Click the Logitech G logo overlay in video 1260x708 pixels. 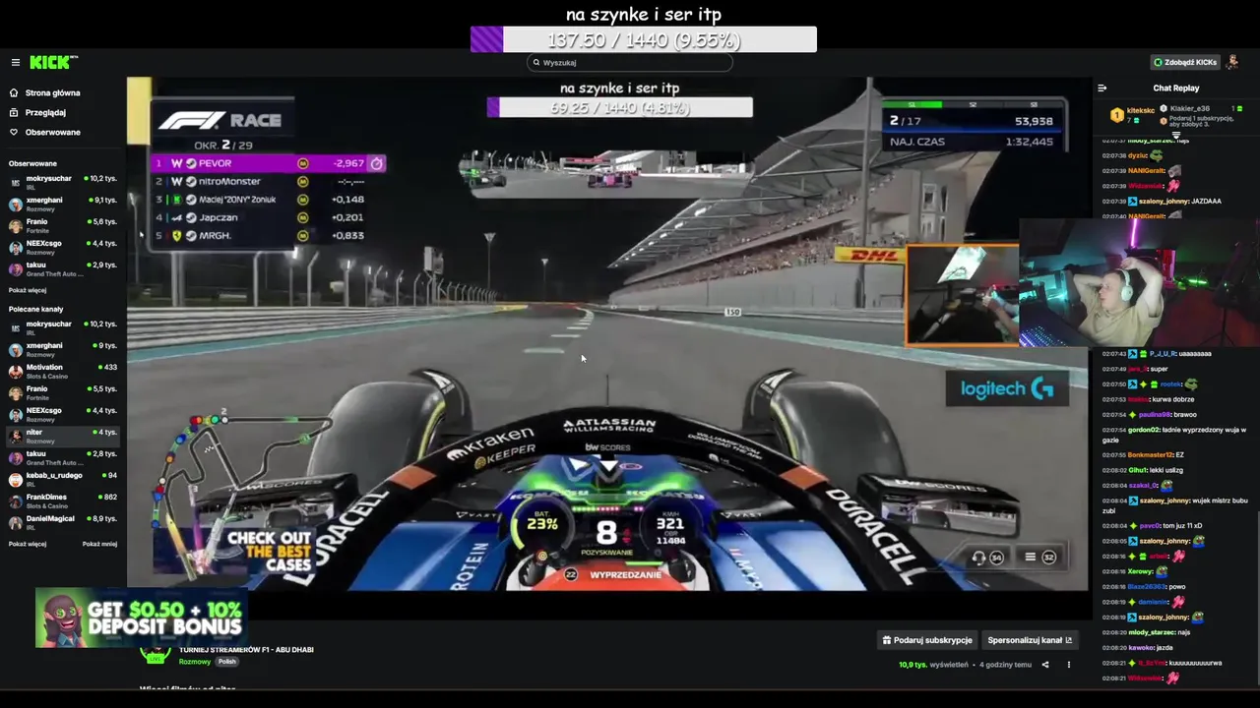click(x=1007, y=389)
